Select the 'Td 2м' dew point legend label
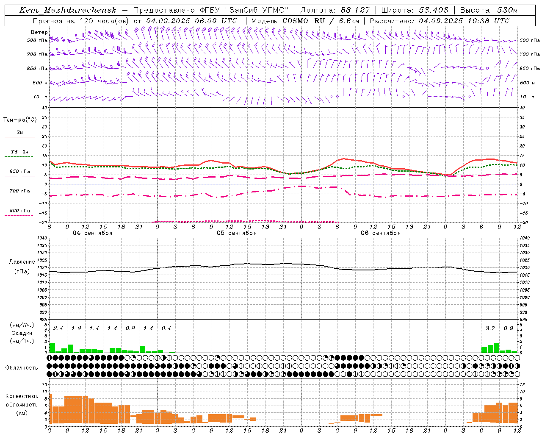Viewport: 542px width, 434px height. [20, 152]
